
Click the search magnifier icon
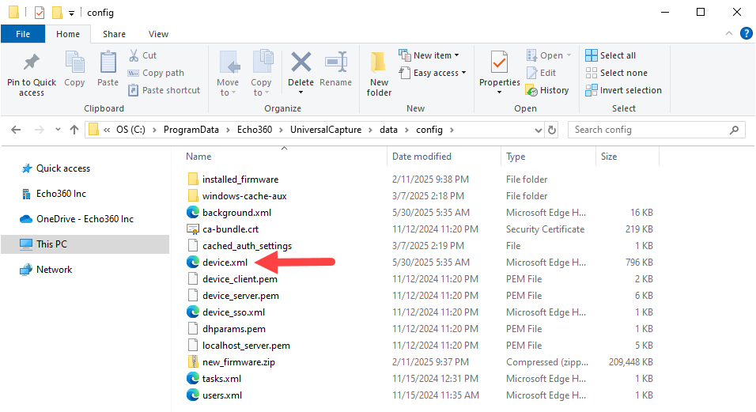pos(734,130)
